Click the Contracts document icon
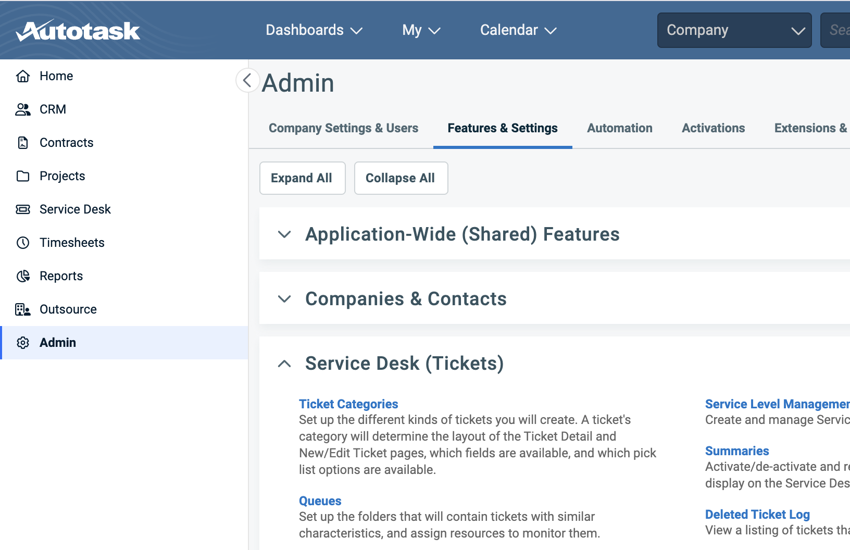Screen dimensions: 850x550 tap(23, 143)
